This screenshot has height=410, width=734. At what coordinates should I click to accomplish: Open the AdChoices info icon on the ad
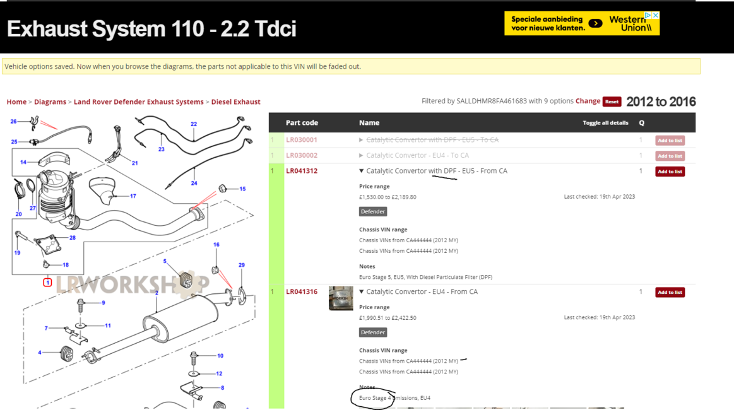pyautogui.click(x=648, y=15)
